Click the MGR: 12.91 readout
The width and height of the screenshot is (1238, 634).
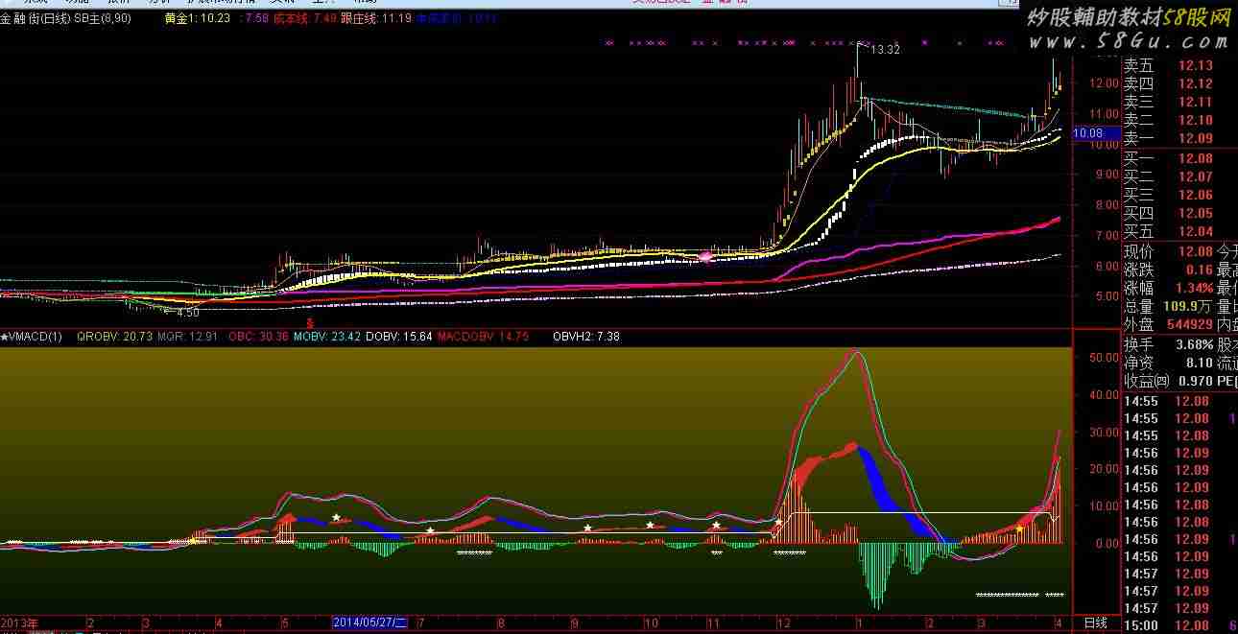point(188,337)
